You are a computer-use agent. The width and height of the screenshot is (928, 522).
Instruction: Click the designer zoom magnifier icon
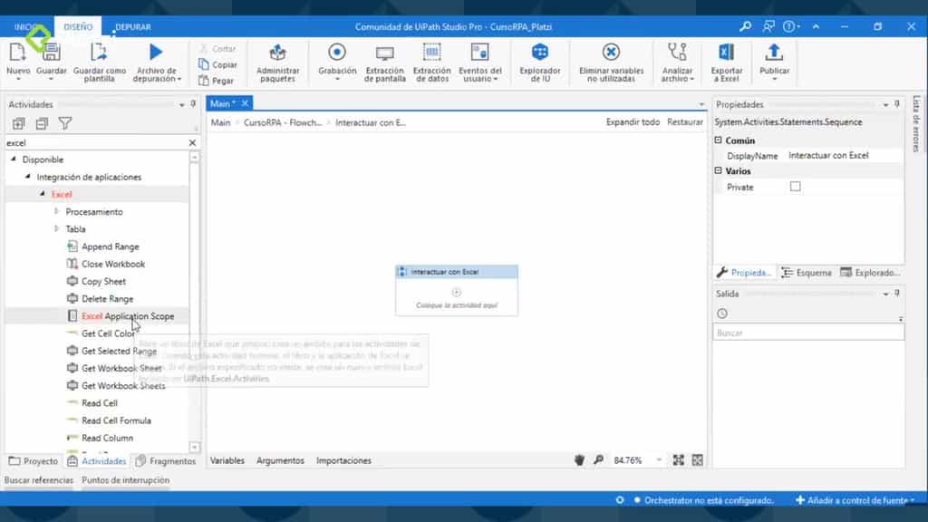pos(598,459)
